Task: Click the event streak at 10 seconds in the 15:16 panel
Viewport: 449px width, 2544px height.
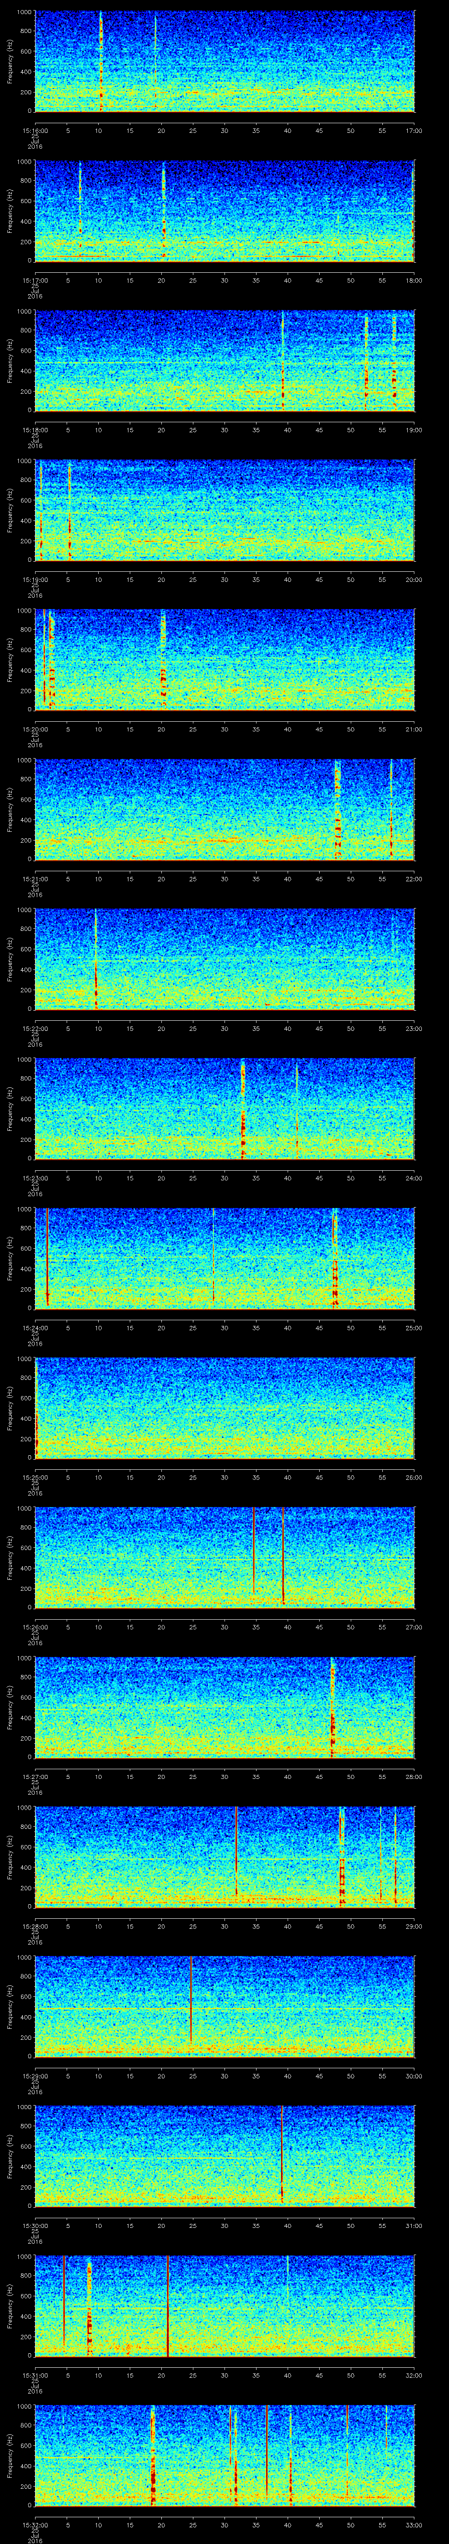Action: pos(101,61)
